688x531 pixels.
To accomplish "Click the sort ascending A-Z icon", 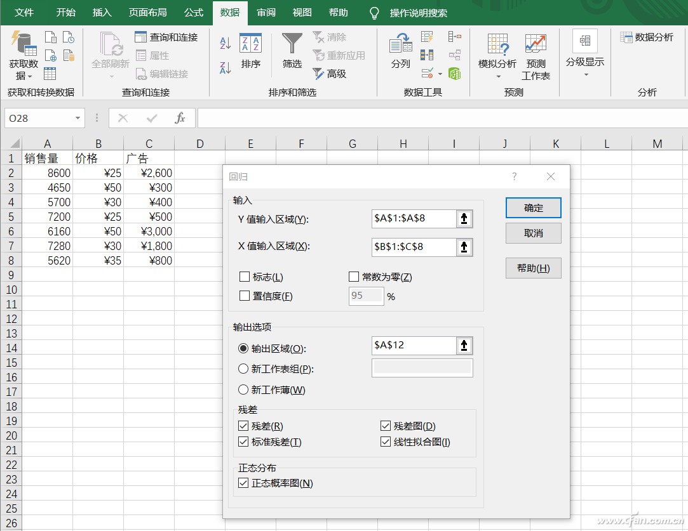I will [x=225, y=43].
